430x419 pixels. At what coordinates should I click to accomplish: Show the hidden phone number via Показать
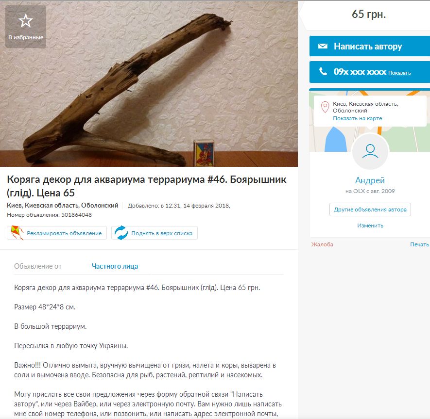click(x=399, y=73)
